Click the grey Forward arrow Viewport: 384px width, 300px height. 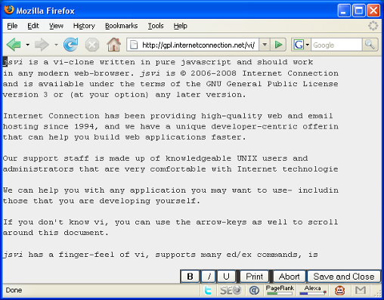42,45
